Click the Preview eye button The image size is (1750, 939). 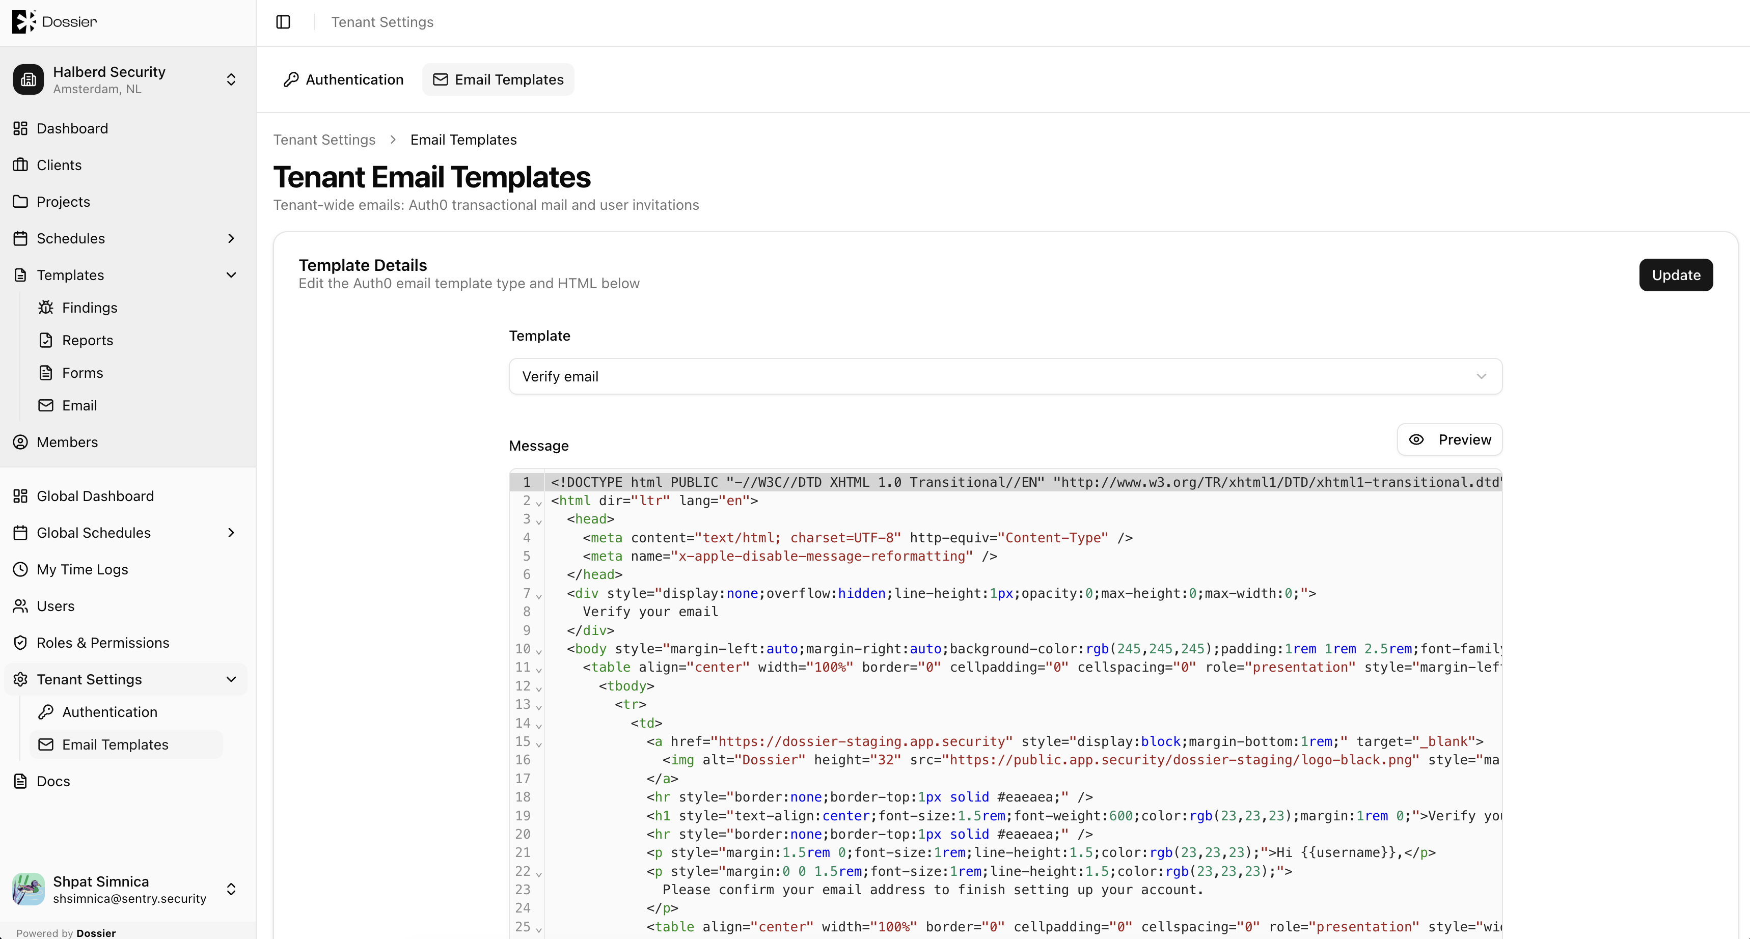click(1449, 439)
